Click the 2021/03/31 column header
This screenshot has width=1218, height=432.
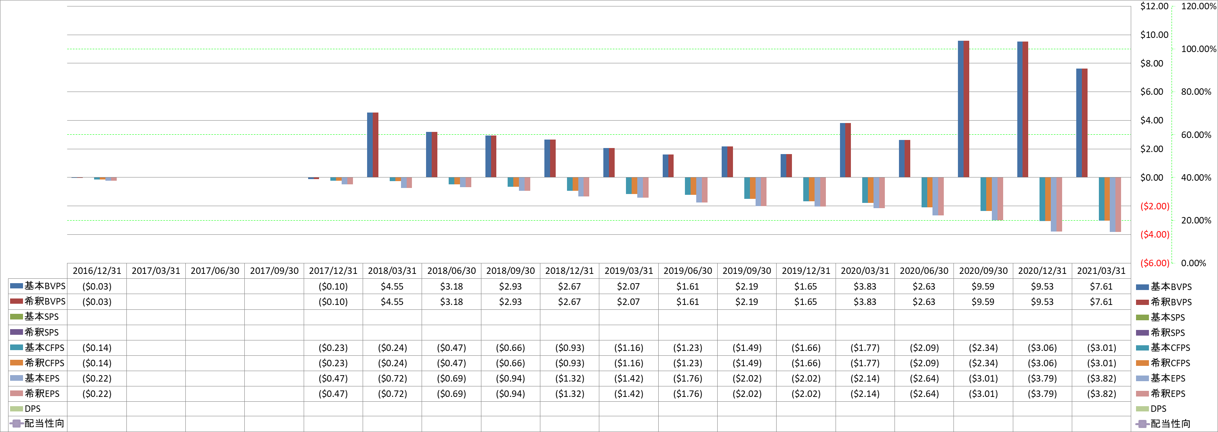pyautogui.click(x=1101, y=271)
